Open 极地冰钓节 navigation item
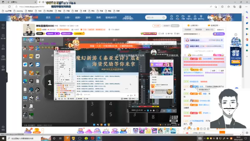Image resolution: width=250 pixels, height=141 pixels. [x=111, y=18]
